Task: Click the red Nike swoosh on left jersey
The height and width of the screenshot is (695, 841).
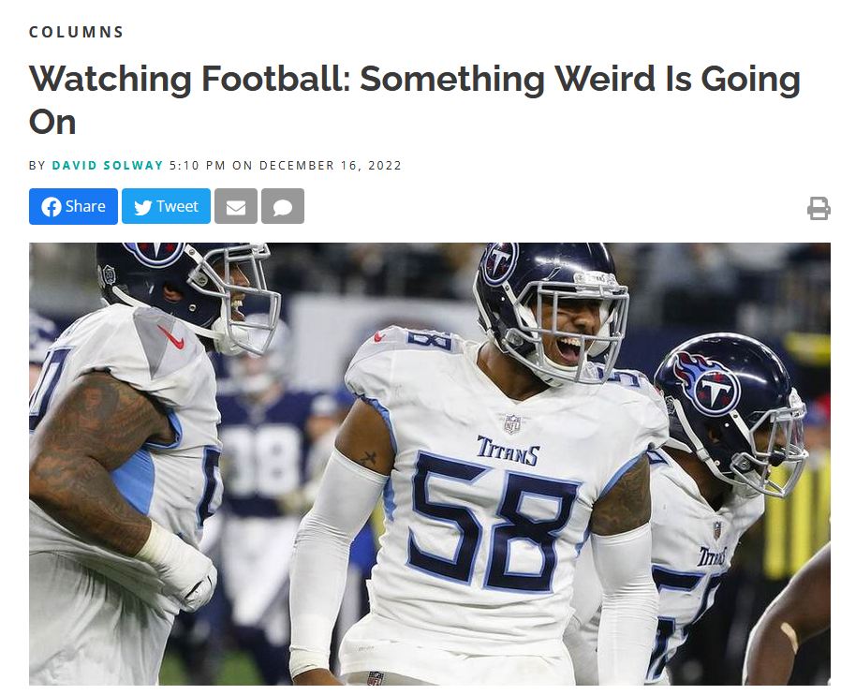Action: 171,337
